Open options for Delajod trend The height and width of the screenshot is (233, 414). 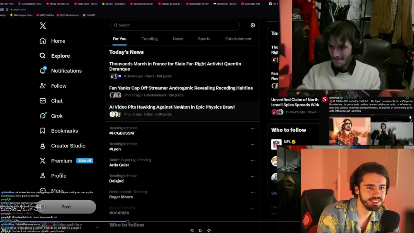coord(253,177)
